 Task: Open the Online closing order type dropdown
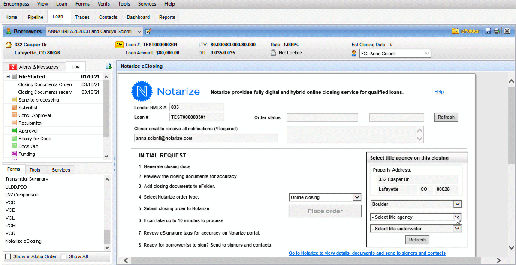(x=357, y=197)
